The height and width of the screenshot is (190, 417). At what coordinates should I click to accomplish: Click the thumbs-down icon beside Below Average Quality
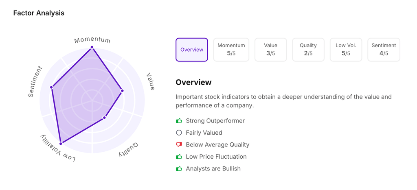179,145
